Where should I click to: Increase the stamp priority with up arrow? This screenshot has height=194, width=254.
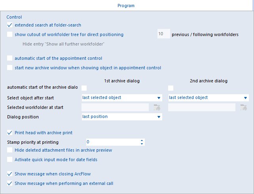tap(142, 141)
